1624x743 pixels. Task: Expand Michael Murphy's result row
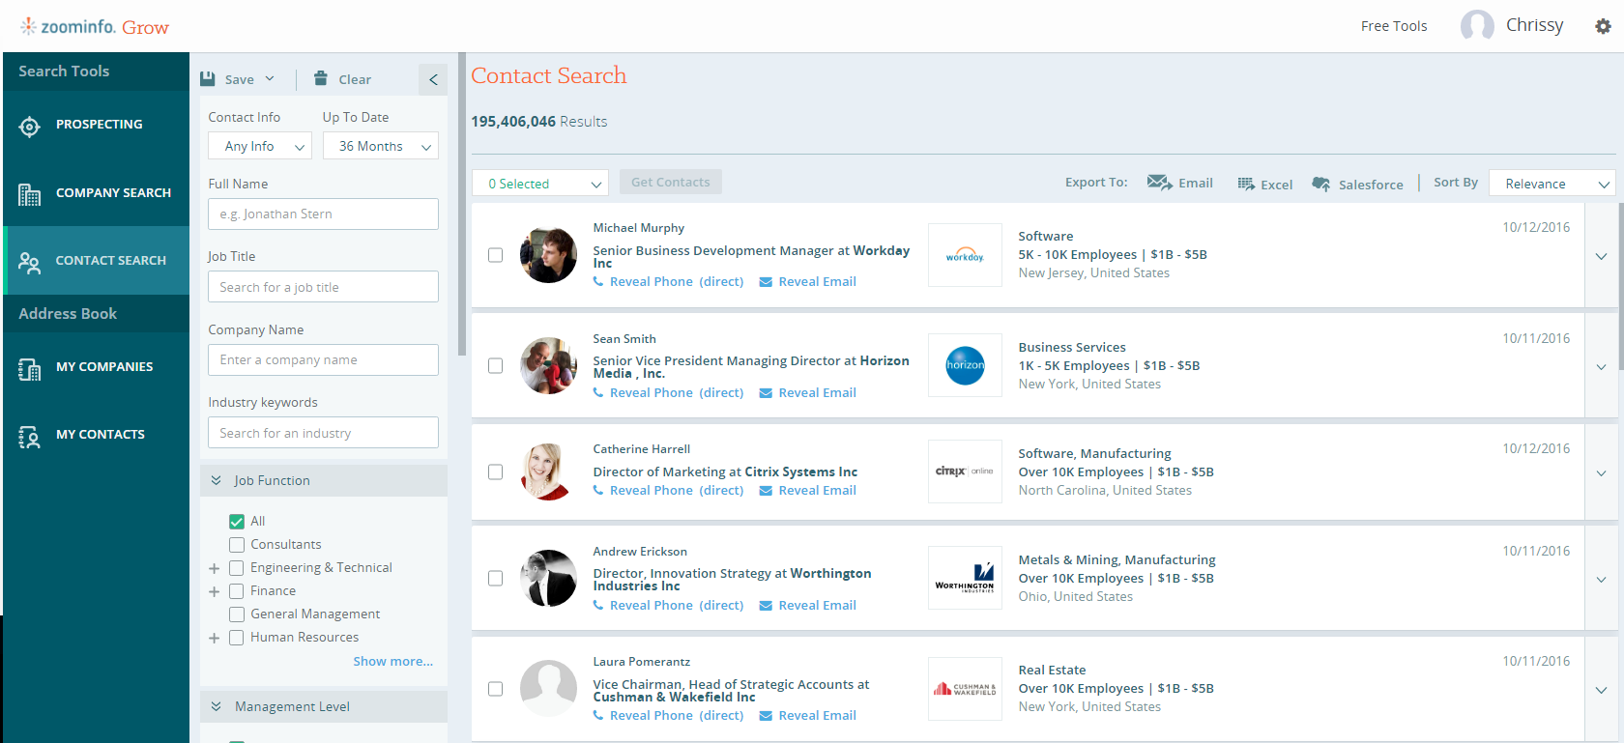(1601, 256)
